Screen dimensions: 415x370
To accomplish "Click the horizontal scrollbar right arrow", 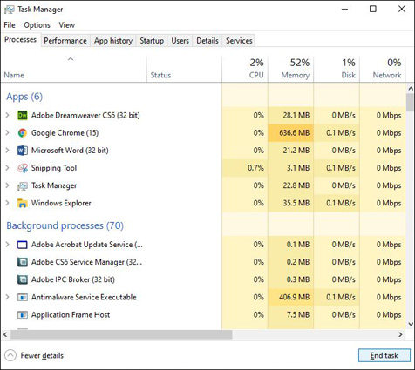I will click(x=401, y=334).
